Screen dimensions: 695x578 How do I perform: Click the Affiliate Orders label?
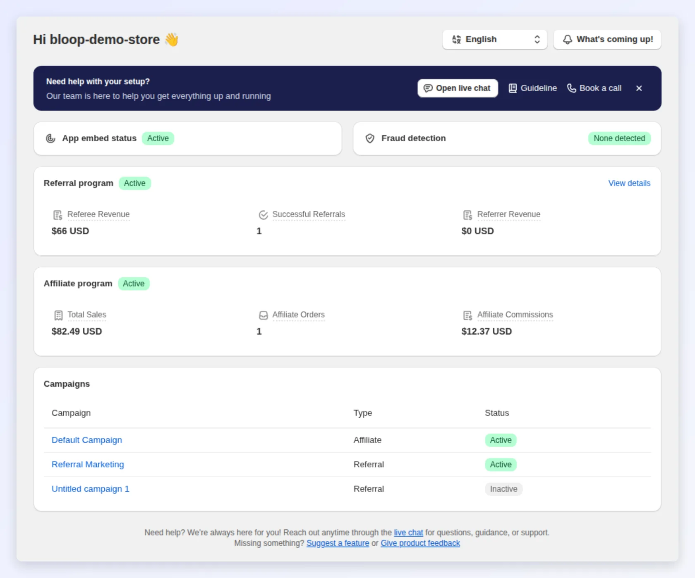pyautogui.click(x=299, y=315)
